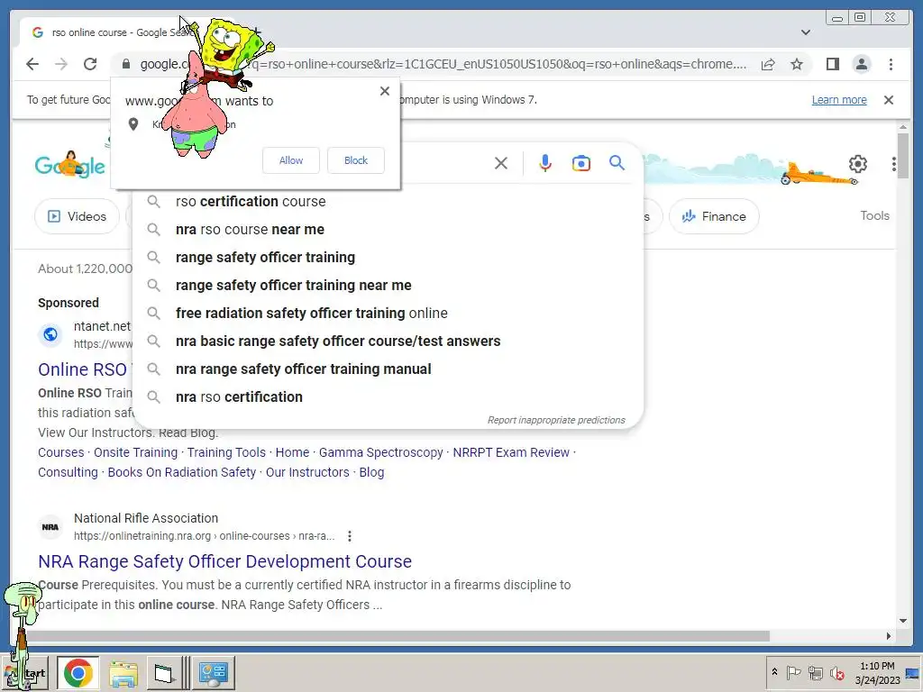Screen dimensions: 923x692
Task: Open Chrome side panel
Action: point(832,64)
